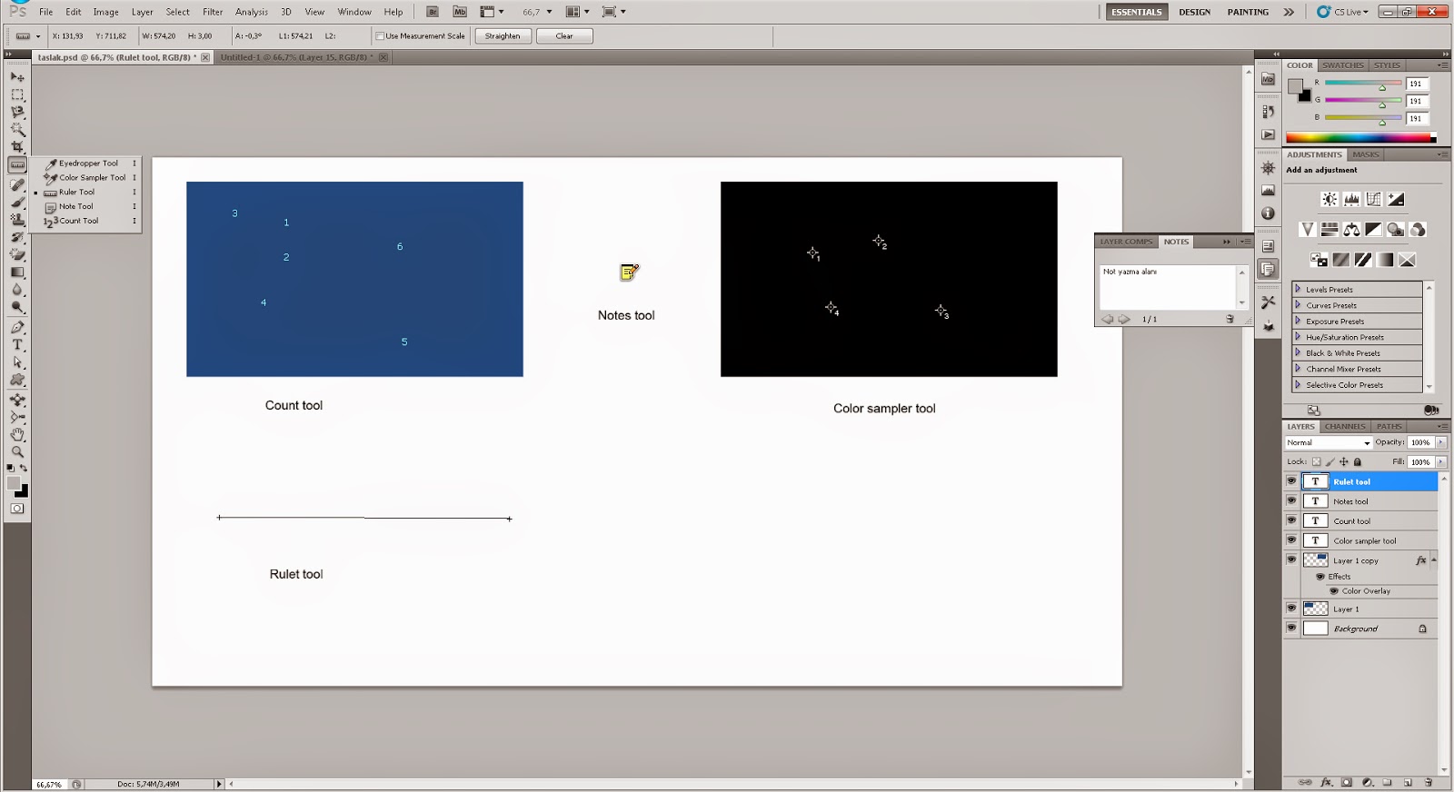Add a Color Balance adjustment

point(1352,230)
